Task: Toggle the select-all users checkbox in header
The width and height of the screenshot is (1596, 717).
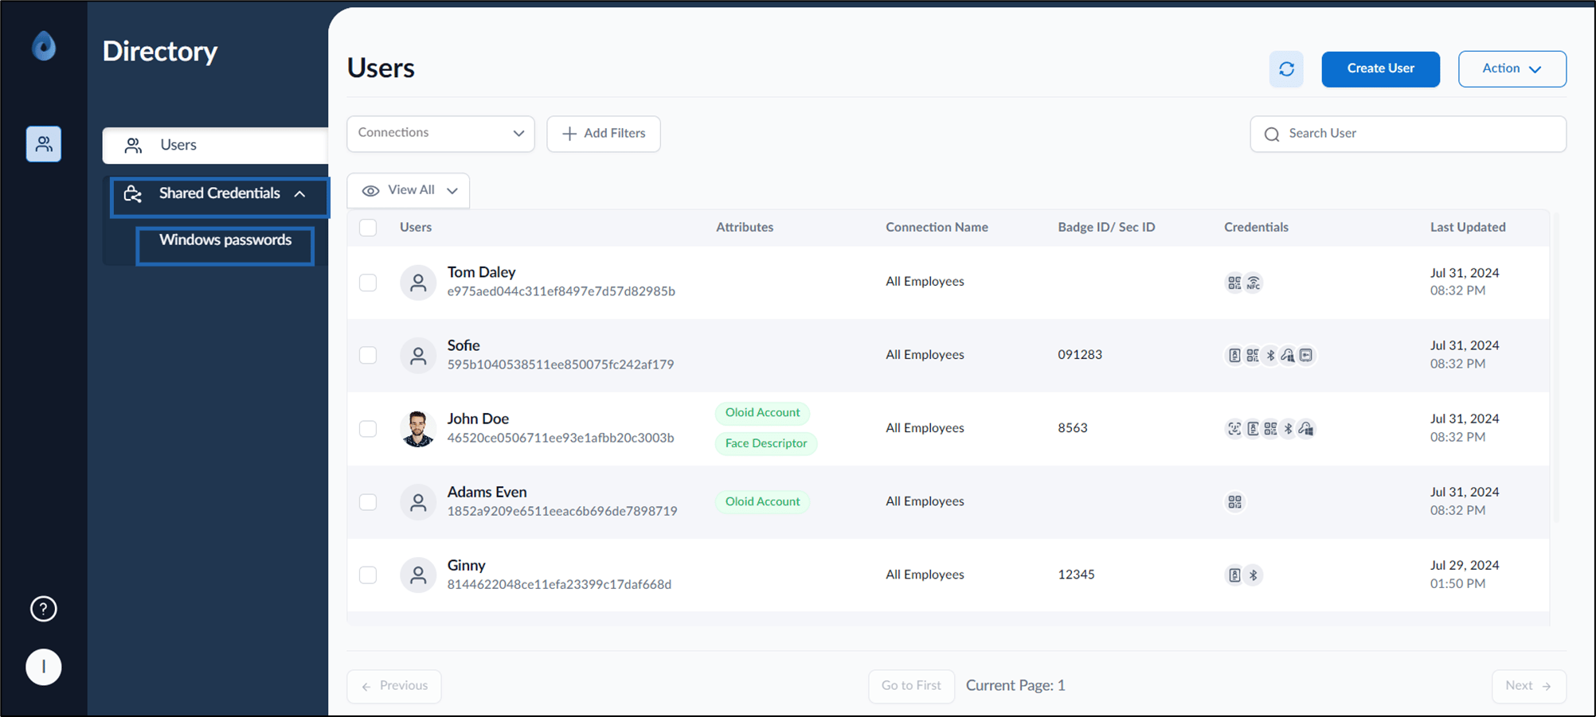Action: click(368, 228)
